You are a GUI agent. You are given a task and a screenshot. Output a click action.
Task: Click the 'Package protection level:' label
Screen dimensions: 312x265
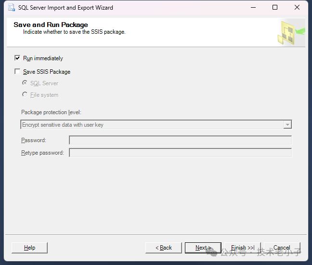tap(51, 112)
